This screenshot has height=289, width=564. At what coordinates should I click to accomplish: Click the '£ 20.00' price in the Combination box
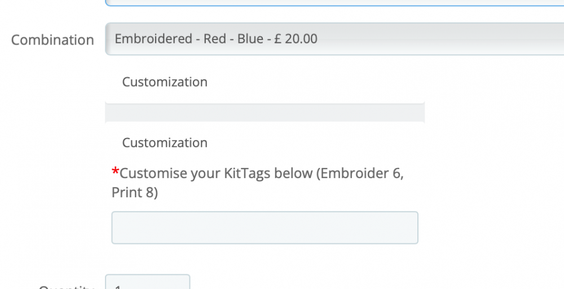tap(296, 39)
